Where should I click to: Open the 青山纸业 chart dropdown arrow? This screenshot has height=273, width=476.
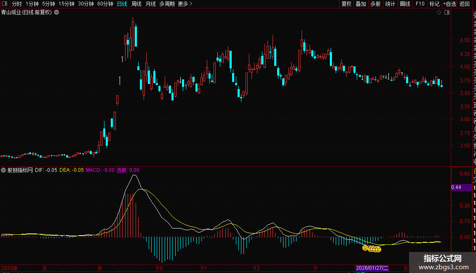56,13
